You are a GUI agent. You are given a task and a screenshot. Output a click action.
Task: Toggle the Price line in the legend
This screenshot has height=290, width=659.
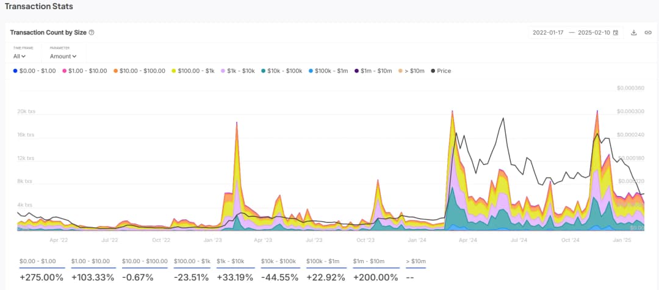pos(441,71)
